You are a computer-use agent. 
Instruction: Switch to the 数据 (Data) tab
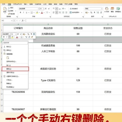click(50, 4)
